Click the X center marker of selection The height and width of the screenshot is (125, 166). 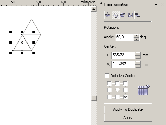coord(22,42)
